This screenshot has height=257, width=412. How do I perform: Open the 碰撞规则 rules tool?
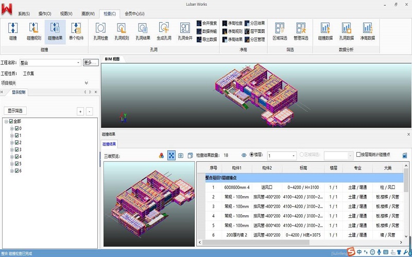pos(34,31)
